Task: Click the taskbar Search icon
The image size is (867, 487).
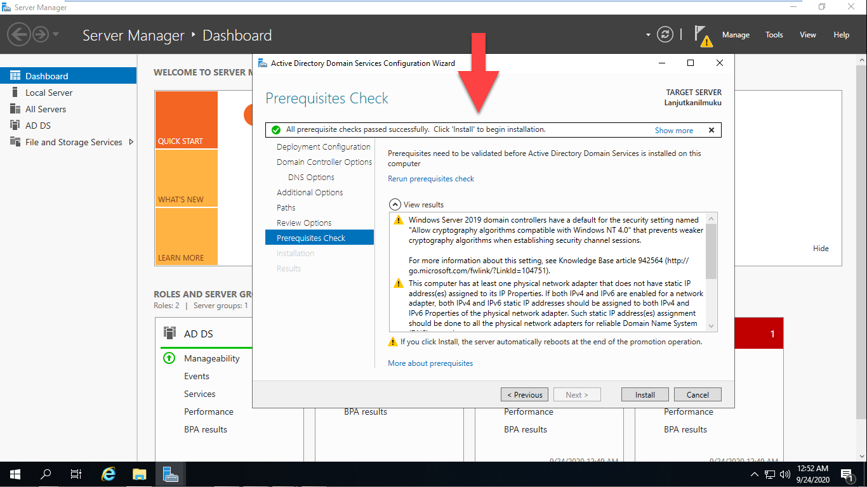Action: click(46, 474)
